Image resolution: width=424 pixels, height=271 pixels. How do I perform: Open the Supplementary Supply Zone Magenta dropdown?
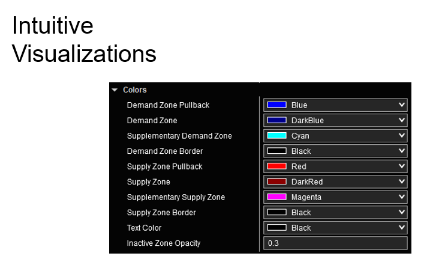pyautogui.click(x=401, y=197)
